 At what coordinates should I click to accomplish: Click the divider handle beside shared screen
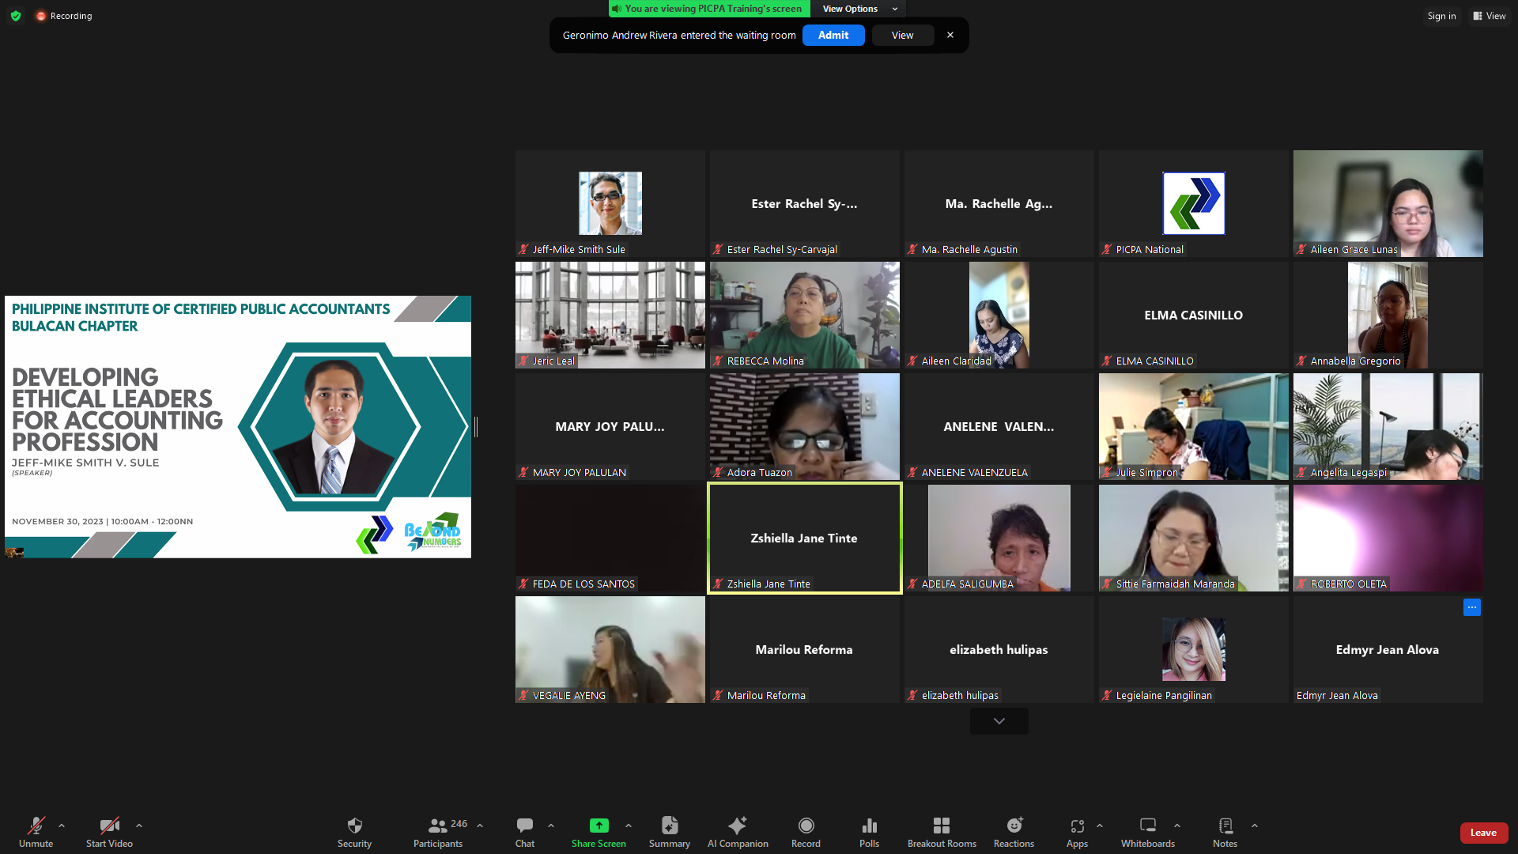coord(476,427)
